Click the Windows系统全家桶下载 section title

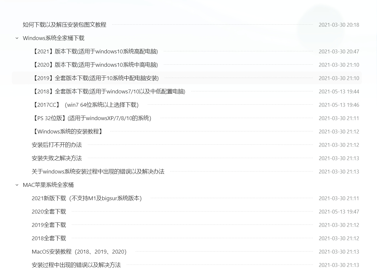point(54,38)
